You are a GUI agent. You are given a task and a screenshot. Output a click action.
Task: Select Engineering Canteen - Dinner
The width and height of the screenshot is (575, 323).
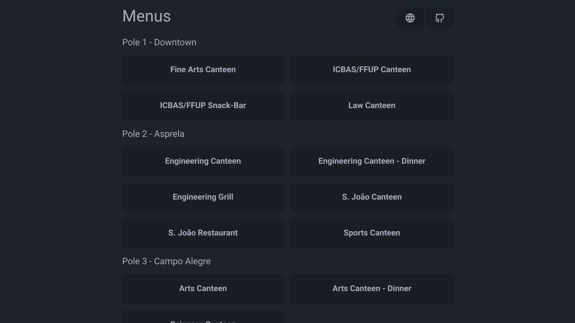coord(372,161)
